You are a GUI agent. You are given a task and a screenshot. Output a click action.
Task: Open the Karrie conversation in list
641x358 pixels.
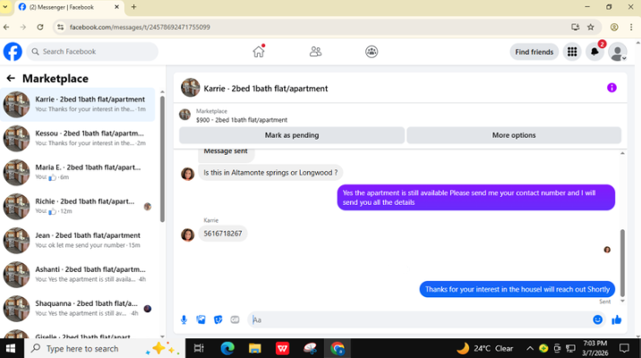point(78,104)
